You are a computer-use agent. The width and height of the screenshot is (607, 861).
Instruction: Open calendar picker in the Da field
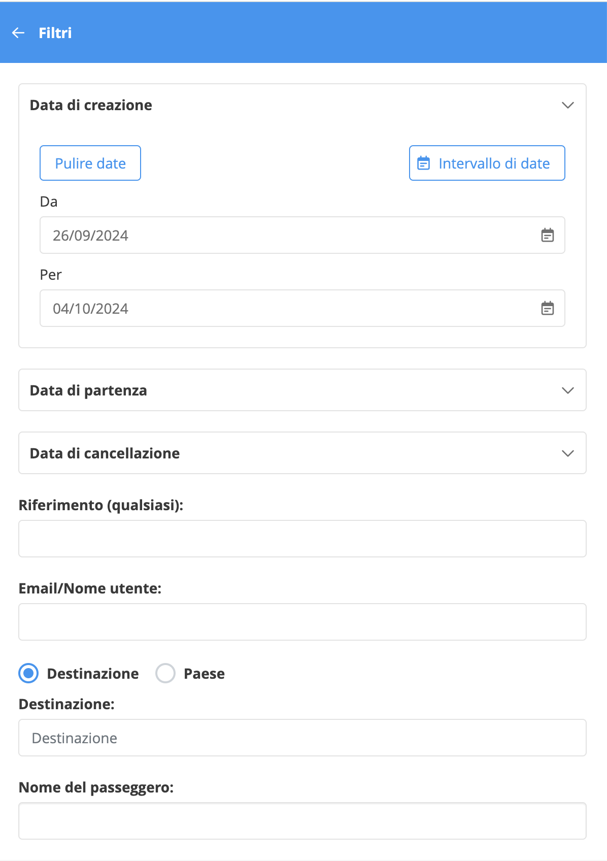coord(547,235)
